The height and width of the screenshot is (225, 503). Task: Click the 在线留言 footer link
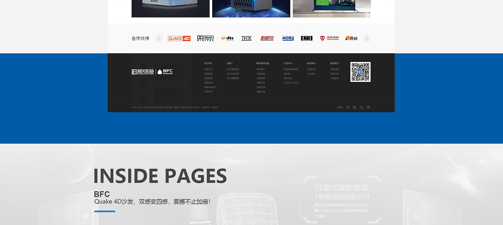click(x=335, y=78)
